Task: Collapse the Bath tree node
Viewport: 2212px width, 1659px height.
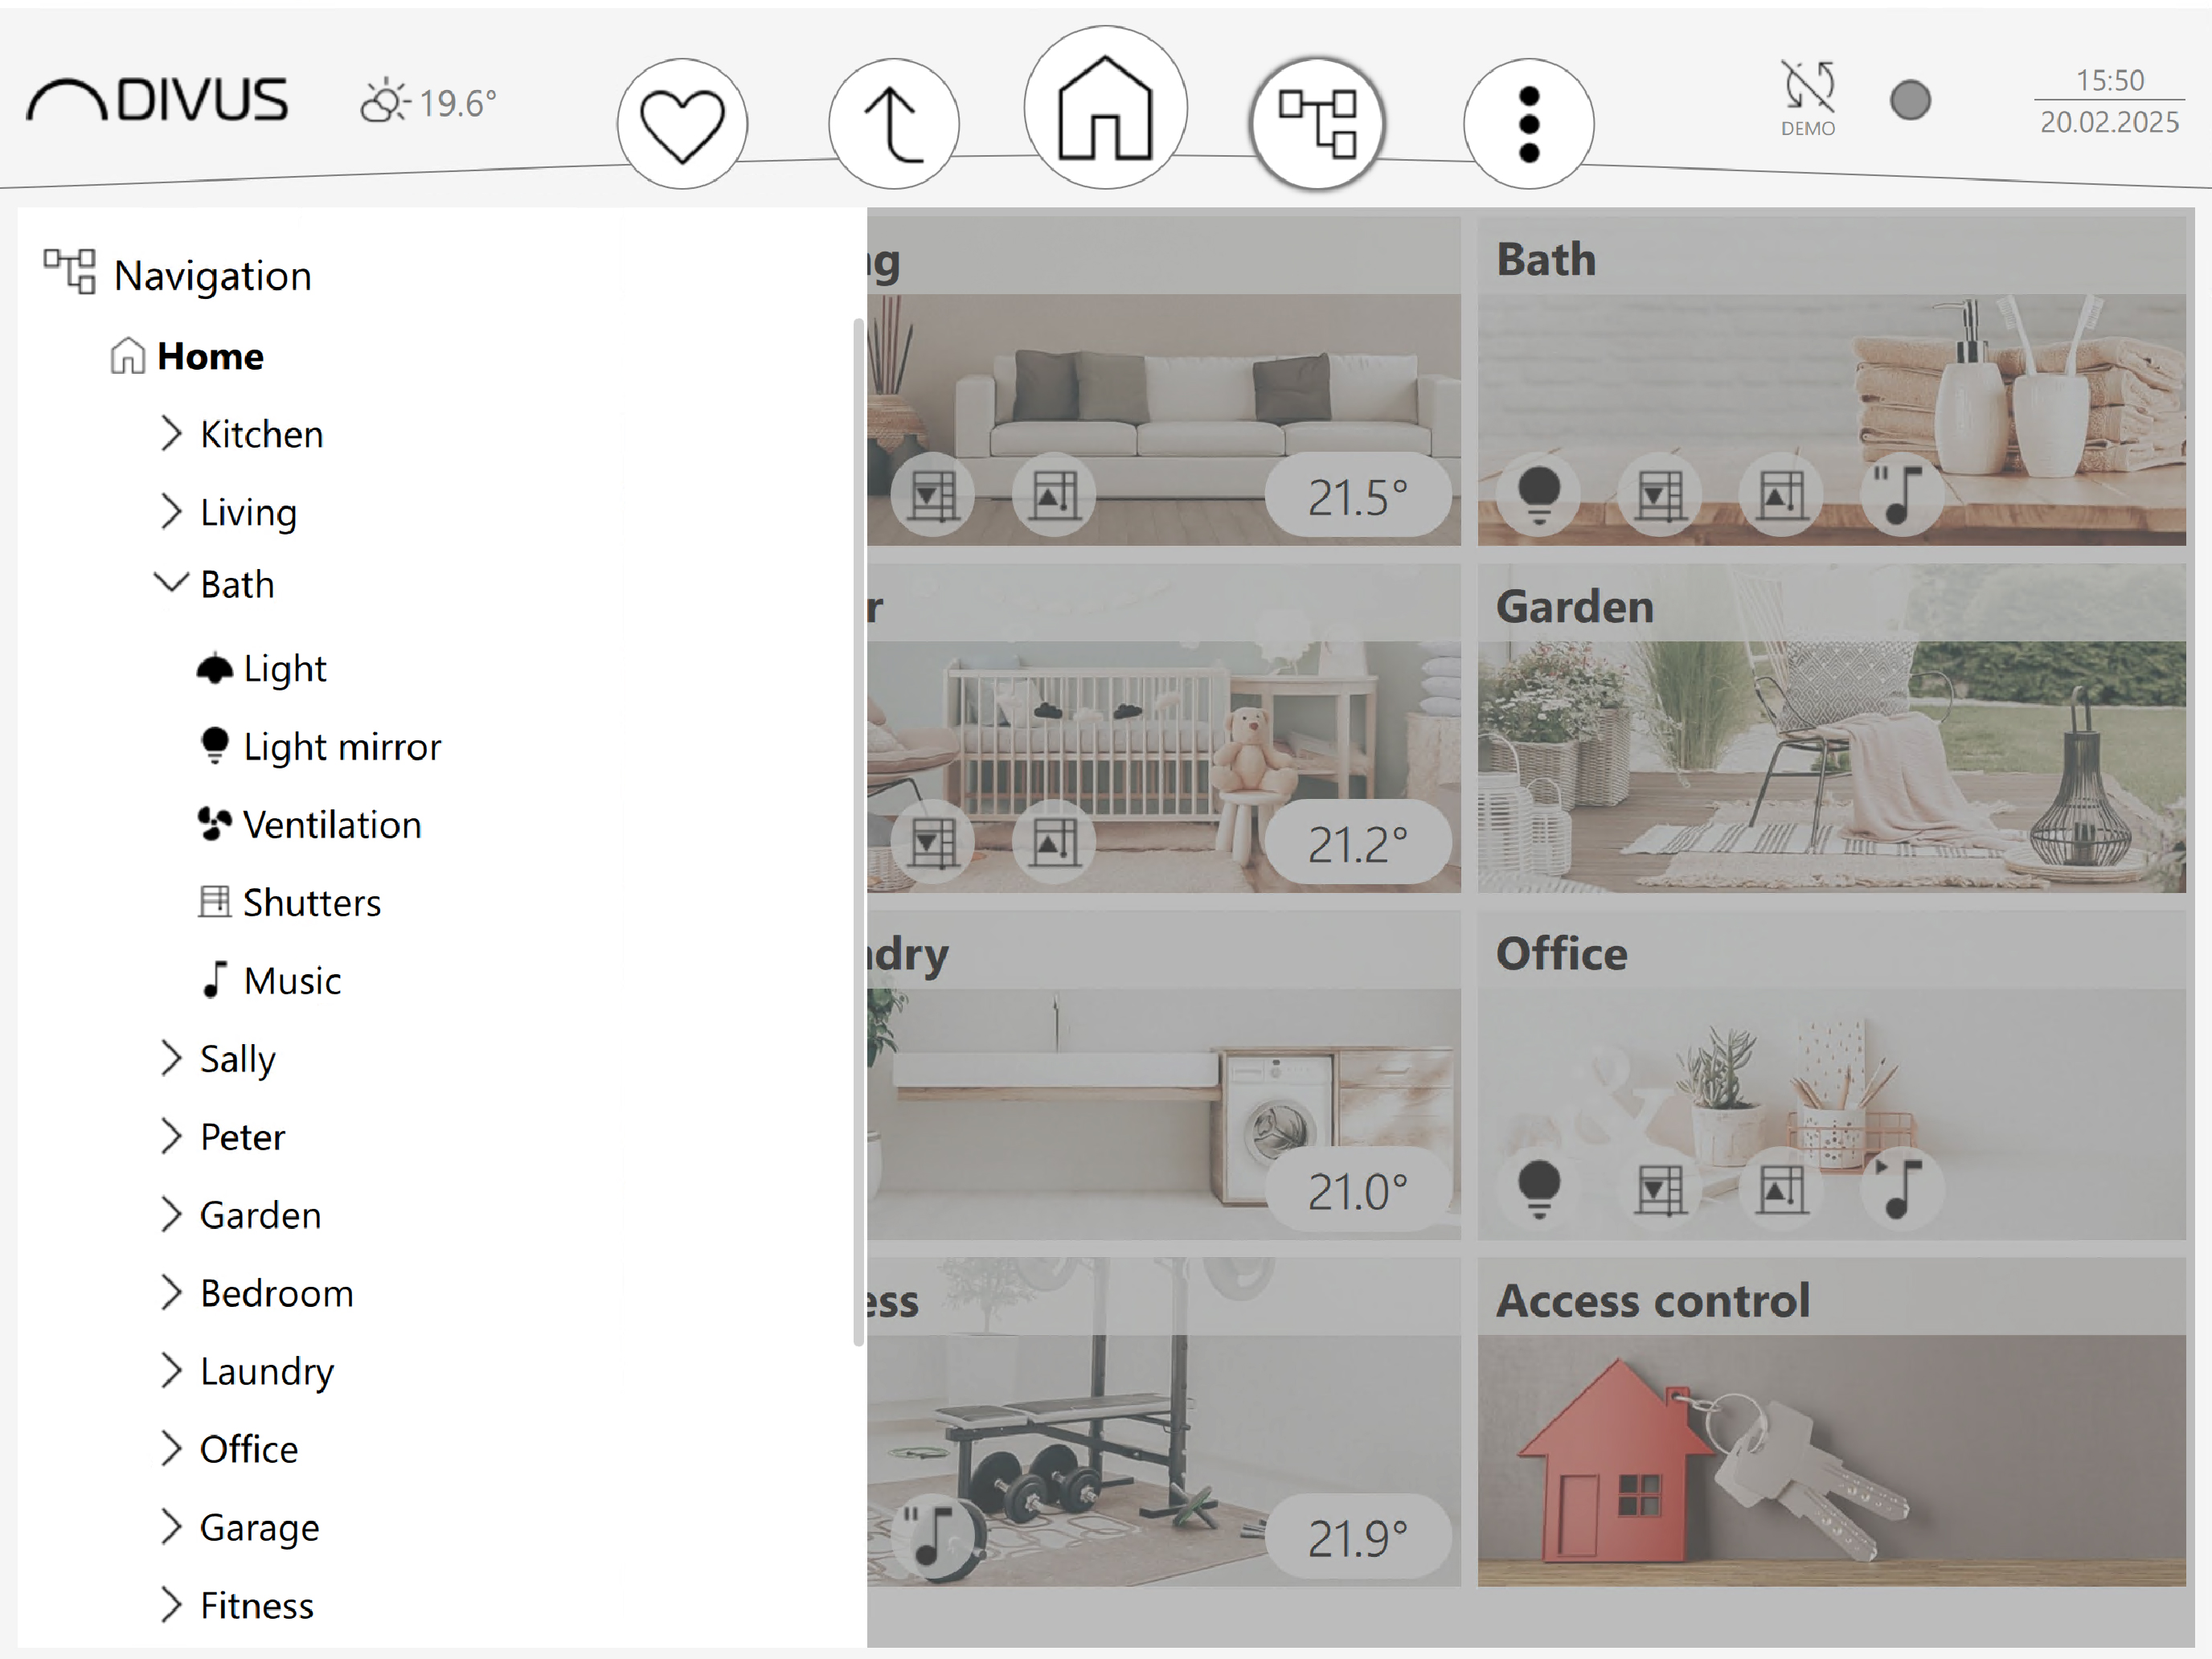Action: click(x=171, y=583)
